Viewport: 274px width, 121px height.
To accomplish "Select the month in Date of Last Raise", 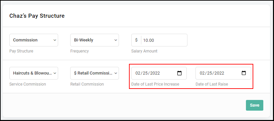I will click(202, 73).
